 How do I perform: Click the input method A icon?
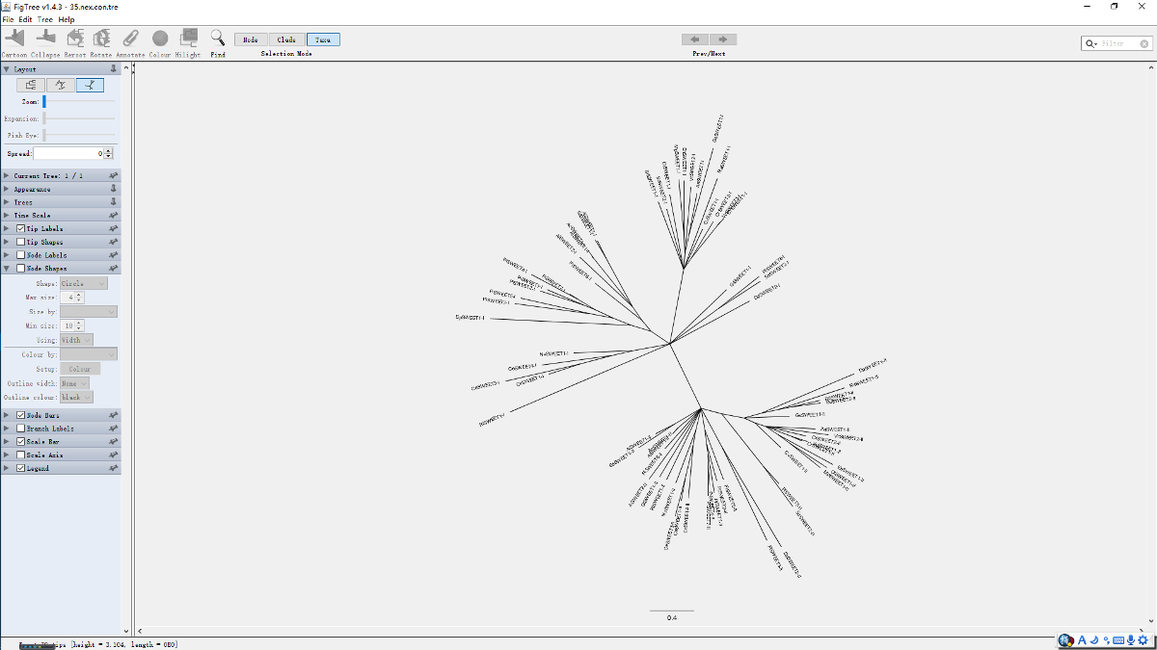pos(1083,640)
